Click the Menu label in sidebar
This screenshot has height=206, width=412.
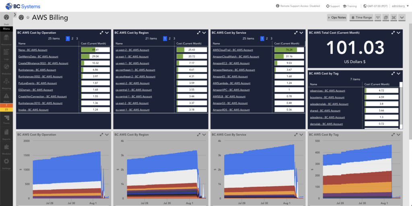point(6,29)
